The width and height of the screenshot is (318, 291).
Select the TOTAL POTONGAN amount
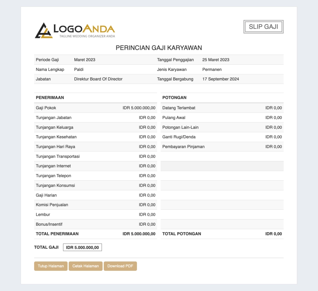tap(273, 234)
